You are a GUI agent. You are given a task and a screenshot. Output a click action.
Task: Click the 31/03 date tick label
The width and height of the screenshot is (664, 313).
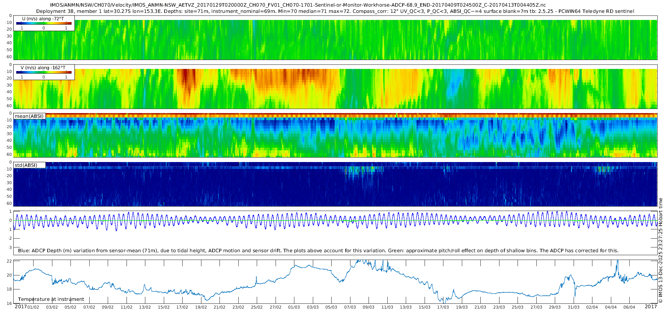574,307
